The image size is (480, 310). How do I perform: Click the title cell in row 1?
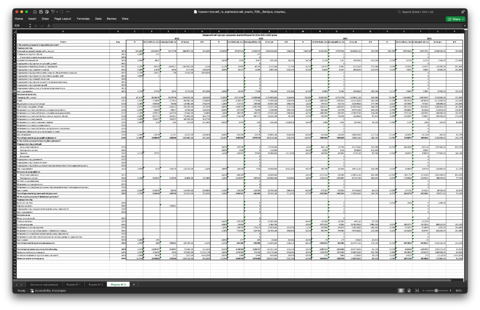240,35
